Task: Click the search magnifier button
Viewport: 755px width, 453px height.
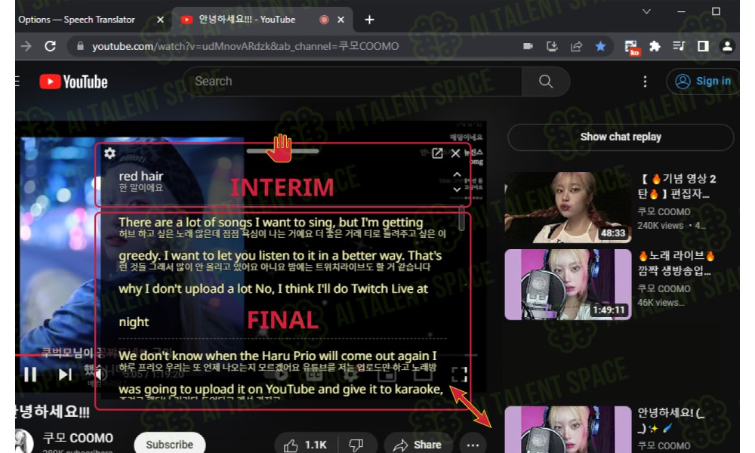Action: click(546, 82)
